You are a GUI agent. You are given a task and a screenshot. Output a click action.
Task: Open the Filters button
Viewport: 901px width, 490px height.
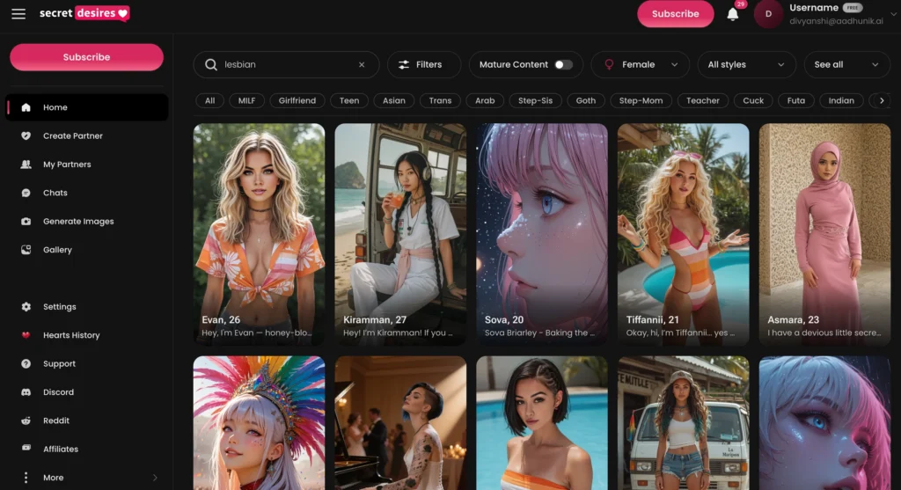pyautogui.click(x=424, y=65)
